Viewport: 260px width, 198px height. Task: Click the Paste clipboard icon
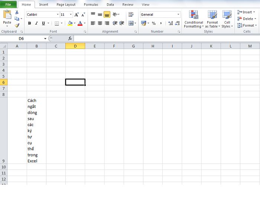pyautogui.click(x=7, y=14)
